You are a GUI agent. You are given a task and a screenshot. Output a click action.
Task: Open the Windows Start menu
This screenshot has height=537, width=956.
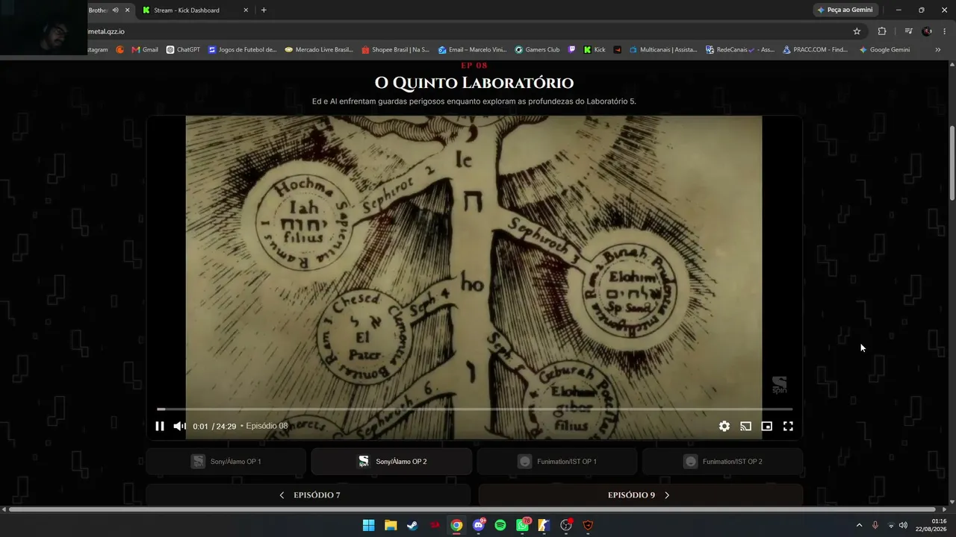(368, 525)
